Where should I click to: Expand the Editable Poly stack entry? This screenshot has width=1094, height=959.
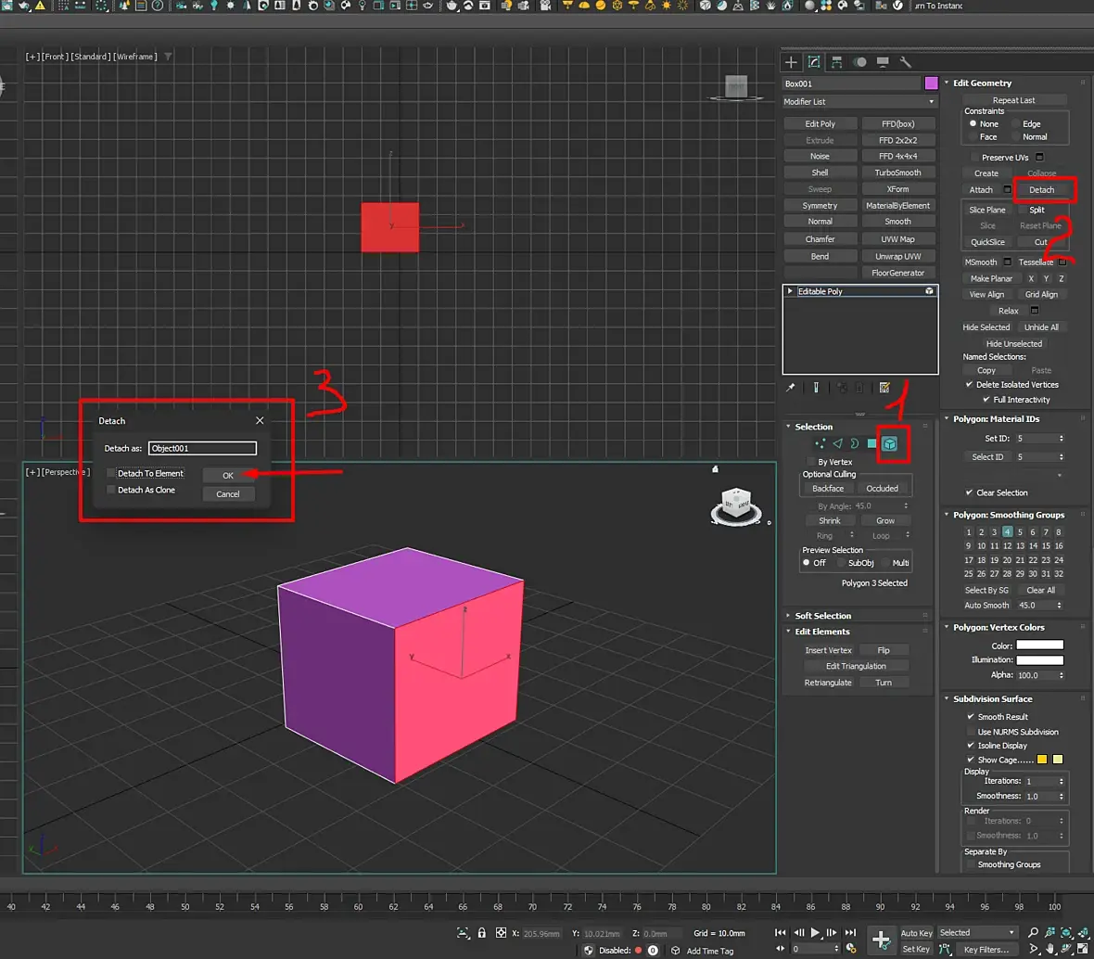790,291
